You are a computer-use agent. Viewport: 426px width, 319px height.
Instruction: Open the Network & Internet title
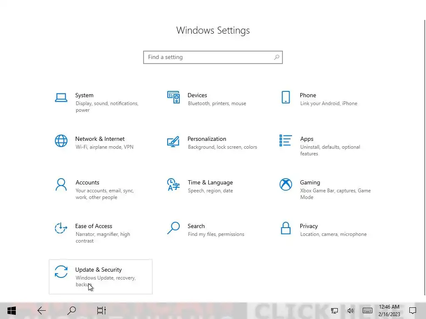click(x=100, y=139)
